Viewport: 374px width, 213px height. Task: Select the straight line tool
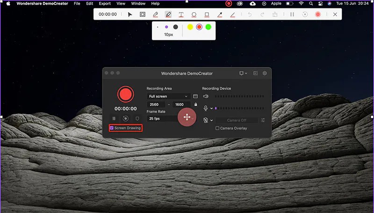[232, 15]
